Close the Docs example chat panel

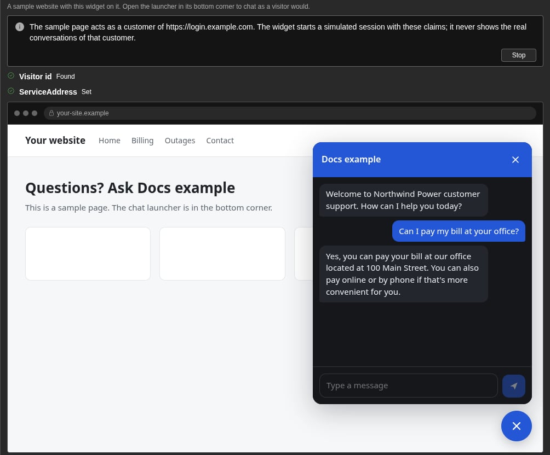click(x=515, y=160)
